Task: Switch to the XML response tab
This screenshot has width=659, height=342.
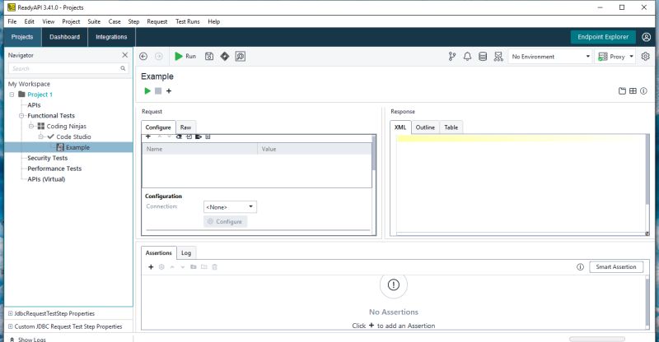Action: 400,127
